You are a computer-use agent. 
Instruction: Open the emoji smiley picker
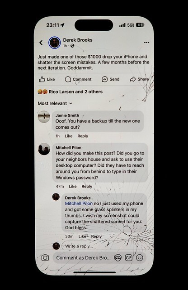[140, 257]
